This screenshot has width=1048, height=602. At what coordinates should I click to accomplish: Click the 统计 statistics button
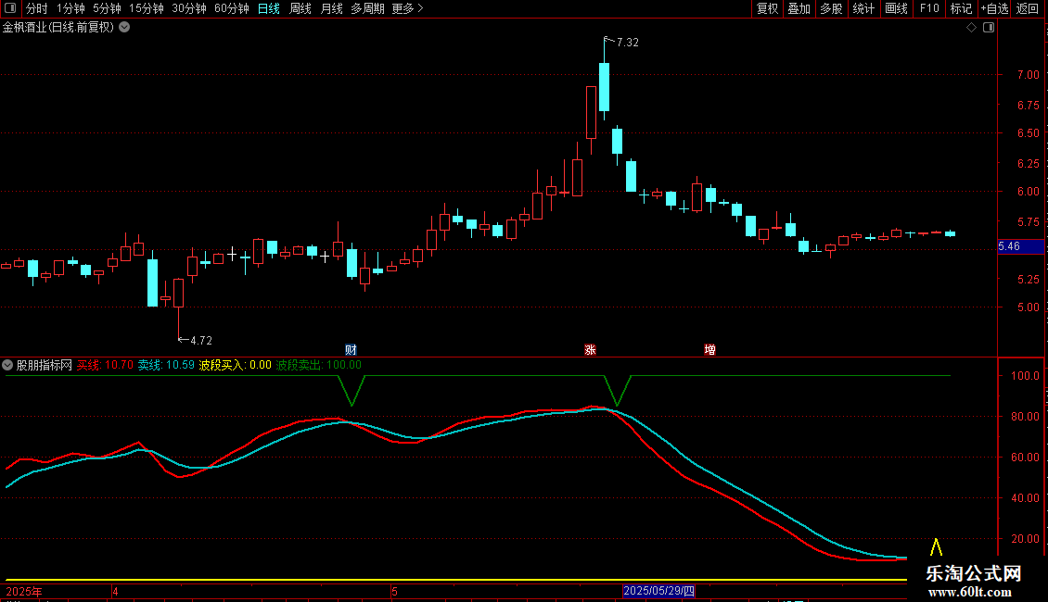(863, 8)
